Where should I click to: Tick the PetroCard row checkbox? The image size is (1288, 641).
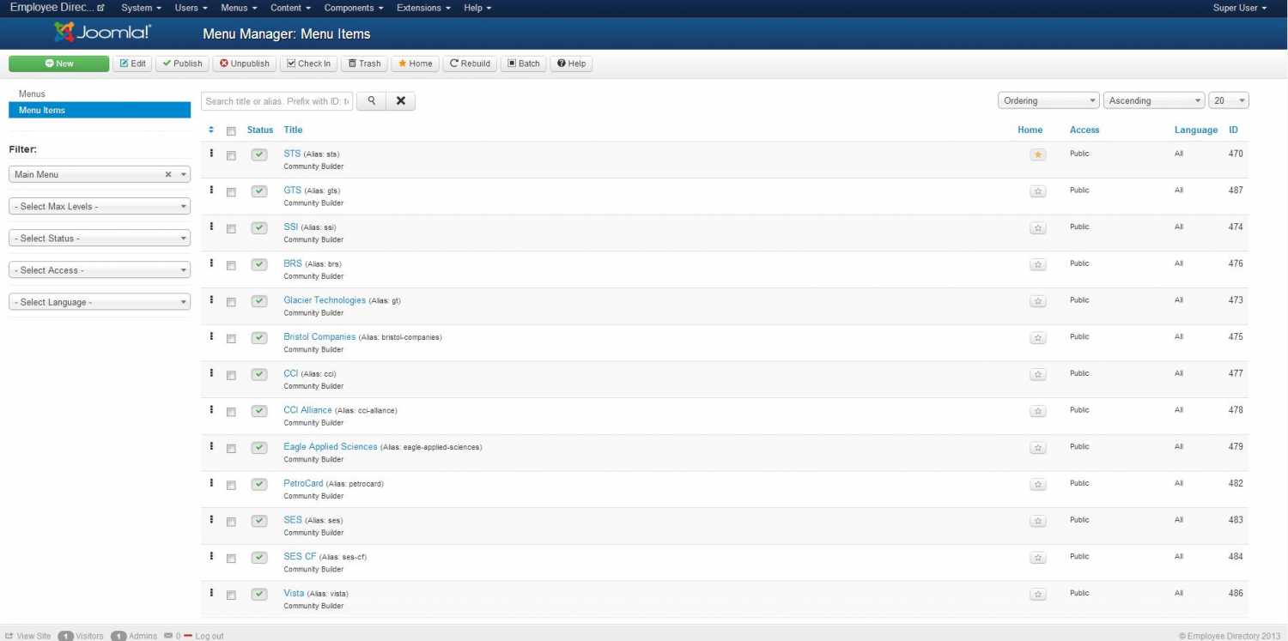coord(231,485)
